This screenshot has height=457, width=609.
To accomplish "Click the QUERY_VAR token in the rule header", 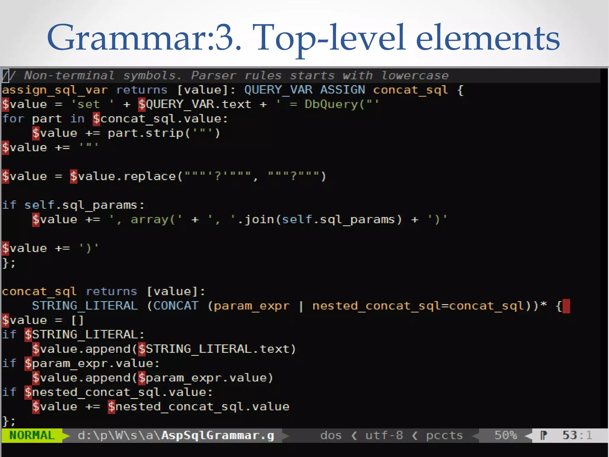I will tap(278, 90).
